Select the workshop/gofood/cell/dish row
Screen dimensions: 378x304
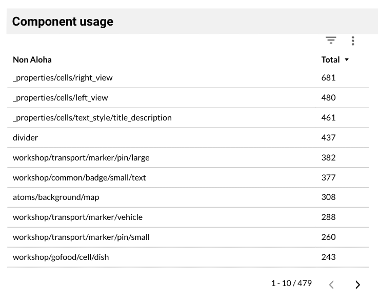(61, 257)
